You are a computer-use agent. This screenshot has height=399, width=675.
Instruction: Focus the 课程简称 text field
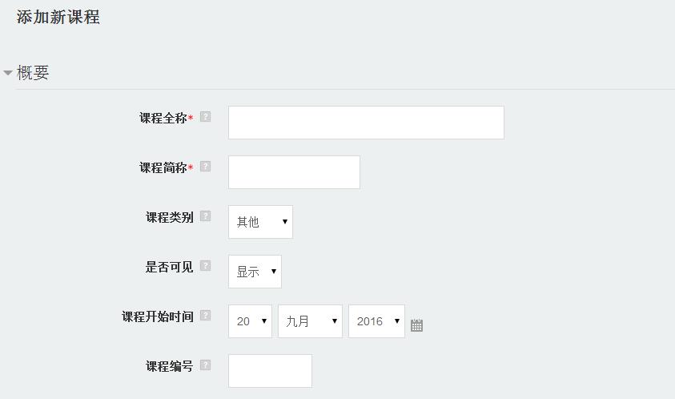click(x=294, y=172)
